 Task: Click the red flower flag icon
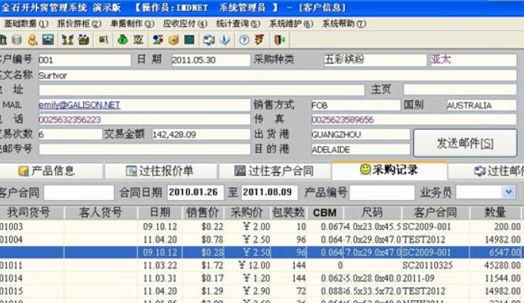pyautogui.click(x=259, y=40)
